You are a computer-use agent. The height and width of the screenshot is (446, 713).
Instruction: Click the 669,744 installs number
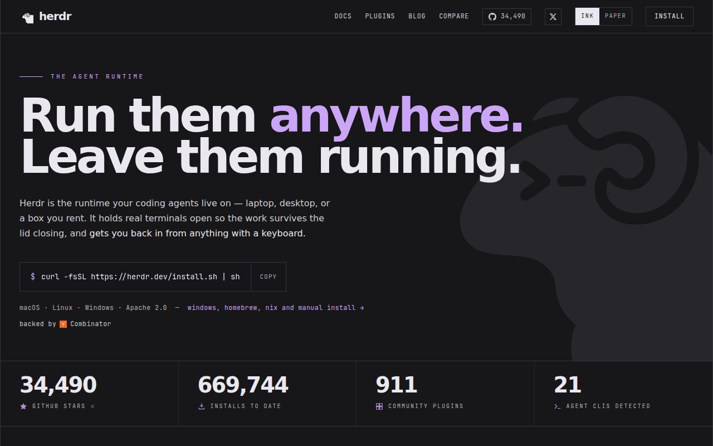(x=243, y=385)
